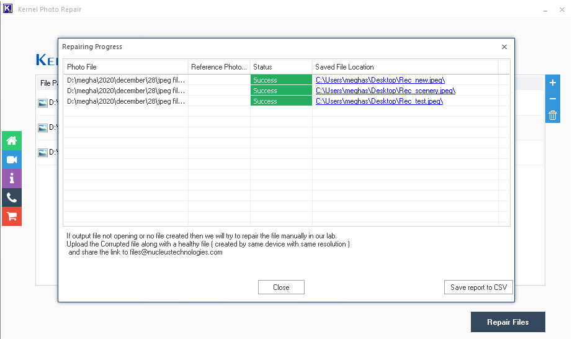Close the Repairing Progress dialog via X
This screenshot has width=572, height=339.
504,47
